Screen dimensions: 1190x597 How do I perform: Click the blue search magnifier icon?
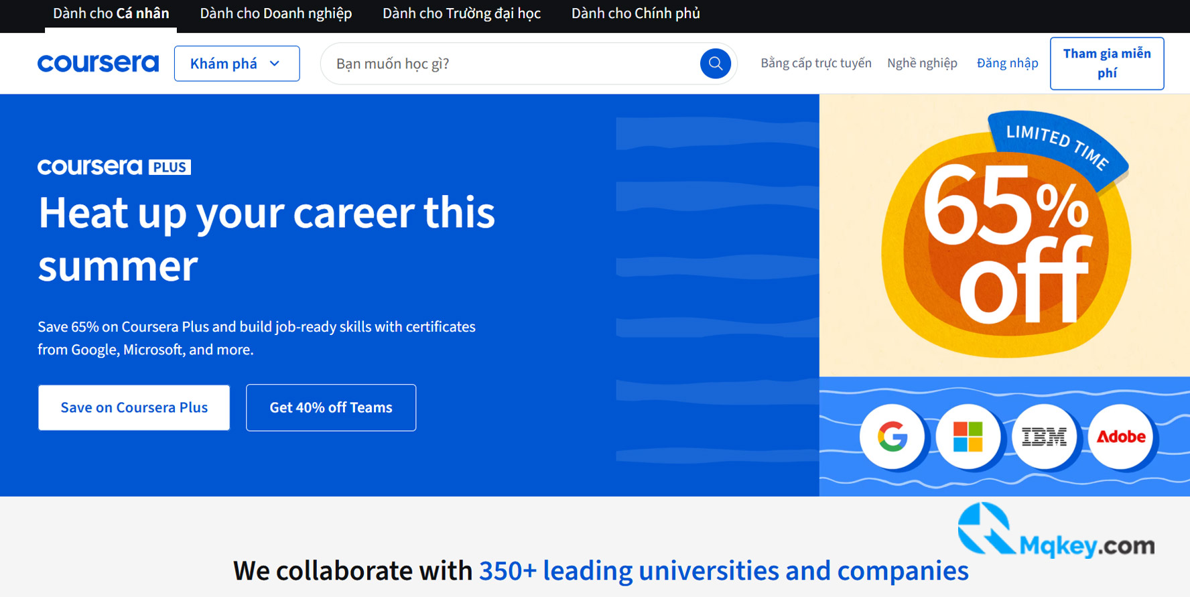(715, 64)
